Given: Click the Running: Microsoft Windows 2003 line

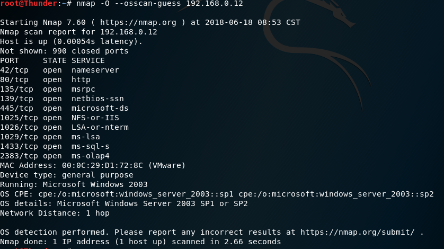Looking at the screenshot, I should [74, 185].
